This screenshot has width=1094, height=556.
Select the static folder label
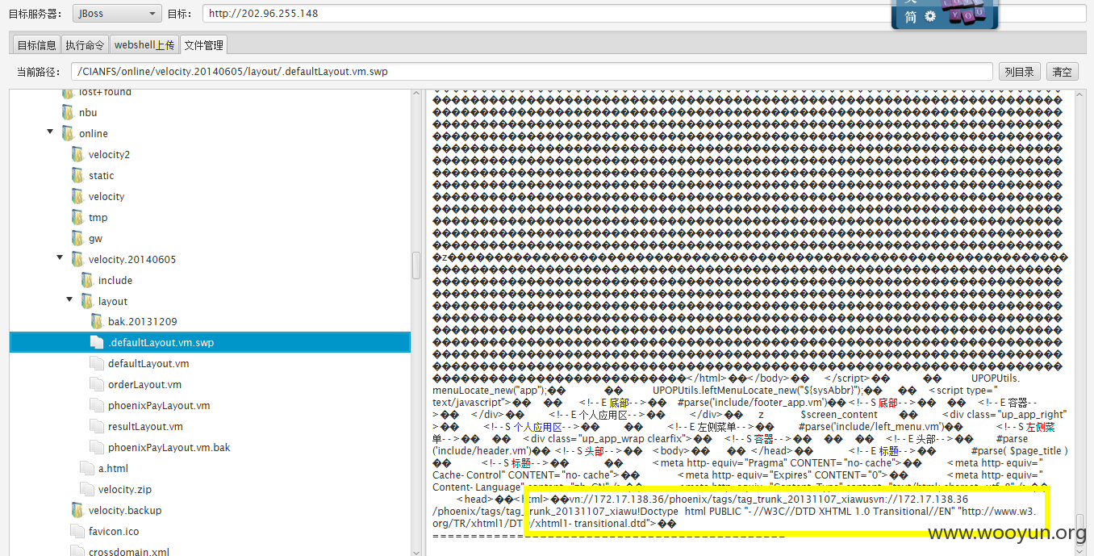click(x=102, y=175)
